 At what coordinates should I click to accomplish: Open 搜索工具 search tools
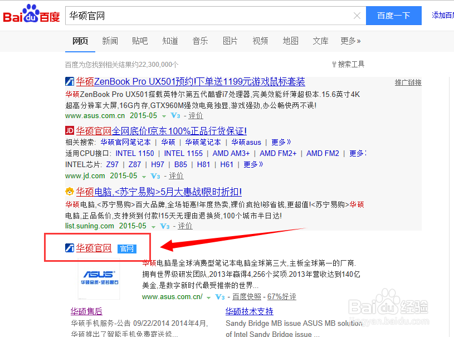348,64
